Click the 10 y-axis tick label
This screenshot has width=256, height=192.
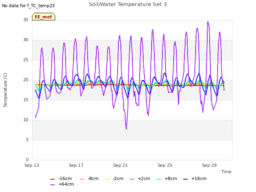26,120
